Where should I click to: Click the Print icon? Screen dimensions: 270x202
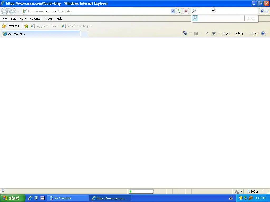[214, 33]
